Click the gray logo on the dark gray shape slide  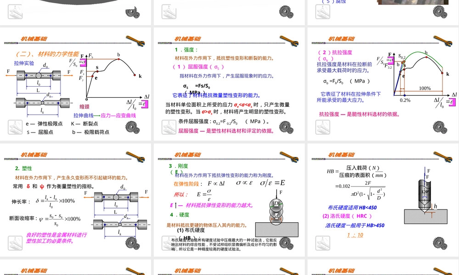click(x=15, y=12)
